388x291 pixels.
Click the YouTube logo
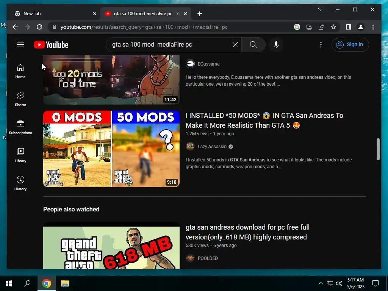point(51,45)
